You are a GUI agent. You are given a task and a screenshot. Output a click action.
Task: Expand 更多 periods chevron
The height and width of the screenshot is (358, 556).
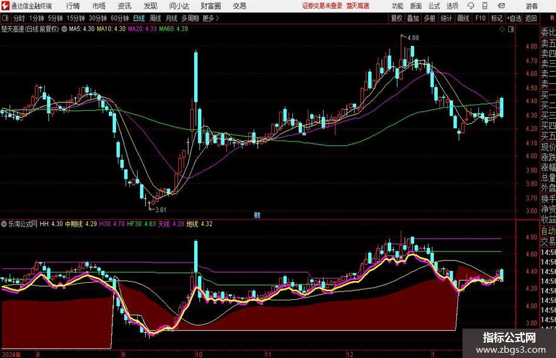pyautogui.click(x=217, y=18)
